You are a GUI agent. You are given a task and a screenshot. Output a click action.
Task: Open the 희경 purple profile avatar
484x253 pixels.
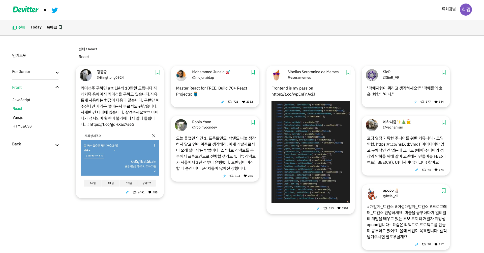(466, 10)
